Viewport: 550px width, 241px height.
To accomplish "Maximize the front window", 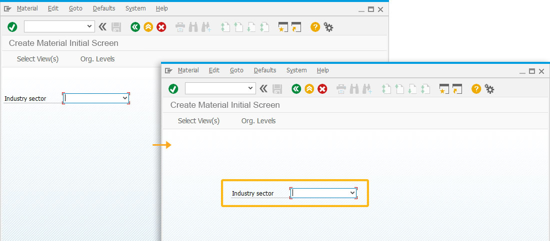I will [532, 71].
